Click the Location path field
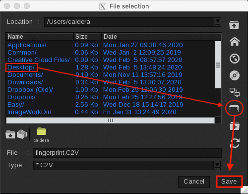This screenshot has height=194, width=248. [x=129, y=22]
